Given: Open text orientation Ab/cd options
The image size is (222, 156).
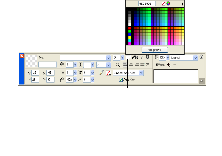Looking at the screenshot, I should point(118,65).
